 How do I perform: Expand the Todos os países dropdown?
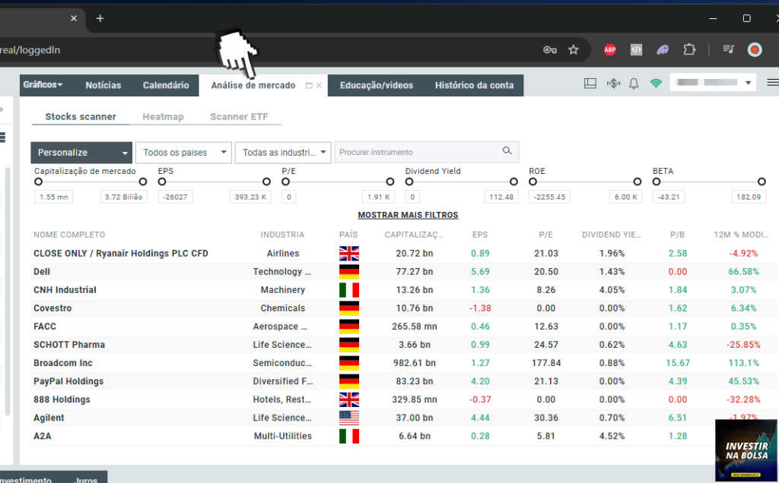point(183,153)
